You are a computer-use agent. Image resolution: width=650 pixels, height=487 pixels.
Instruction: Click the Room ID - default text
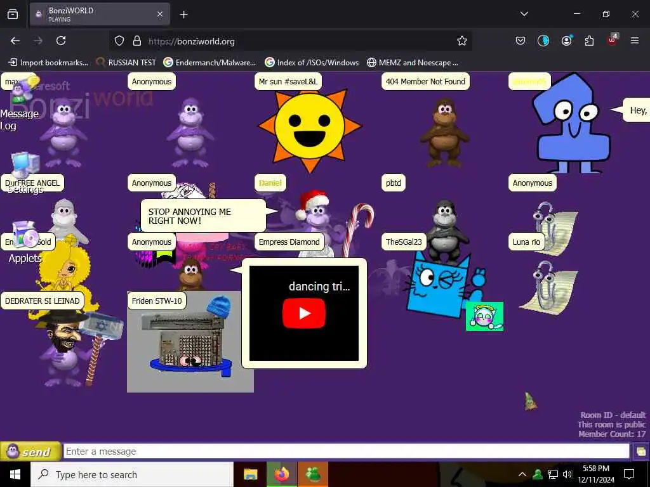[613, 415]
